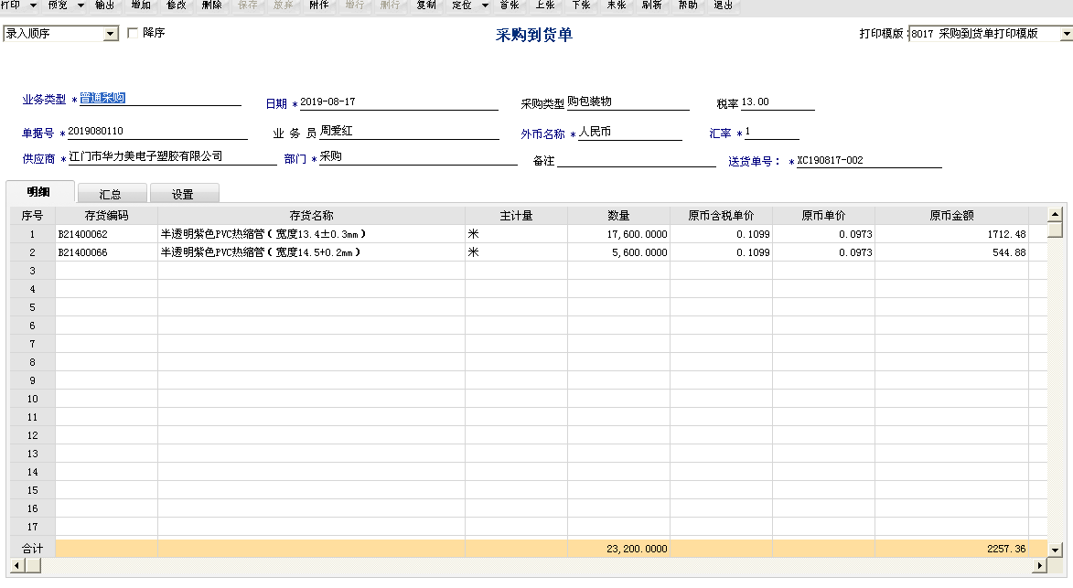Viewport: 1073px width, 588px height.
Task: Open the 录入顺序 sort order combo box
Action: point(61,34)
